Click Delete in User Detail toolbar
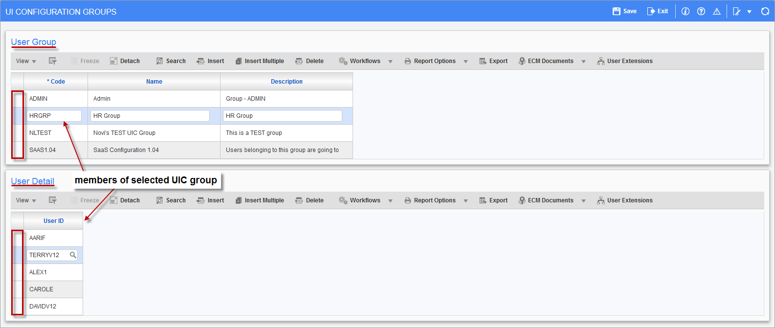The height and width of the screenshot is (328, 775). (x=310, y=200)
